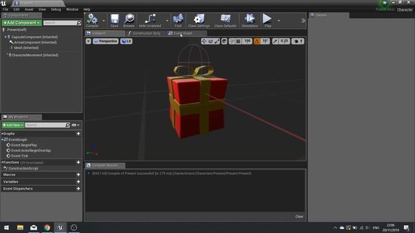
Task: Focus the Components search field
Action: click(62, 23)
